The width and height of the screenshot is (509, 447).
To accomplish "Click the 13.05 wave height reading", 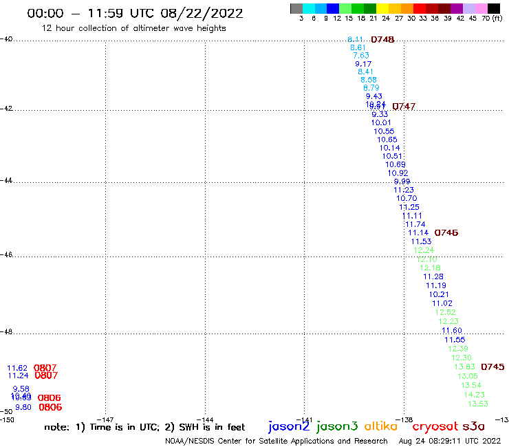I will [x=468, y=376].
